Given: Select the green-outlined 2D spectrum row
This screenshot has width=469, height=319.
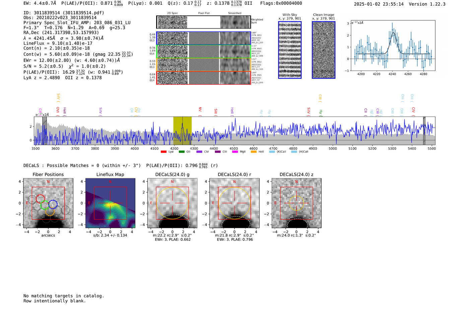Looking at the screenshot, I should coord(204,51).
